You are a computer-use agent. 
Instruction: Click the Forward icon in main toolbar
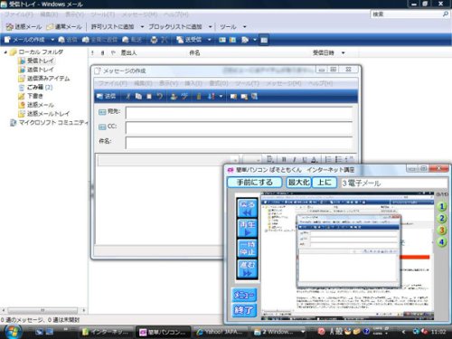pos(132,40)
